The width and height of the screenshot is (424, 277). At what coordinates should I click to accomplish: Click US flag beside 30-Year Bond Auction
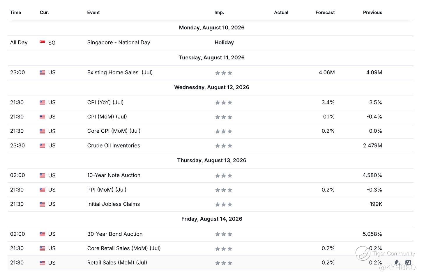click(43, 234)
